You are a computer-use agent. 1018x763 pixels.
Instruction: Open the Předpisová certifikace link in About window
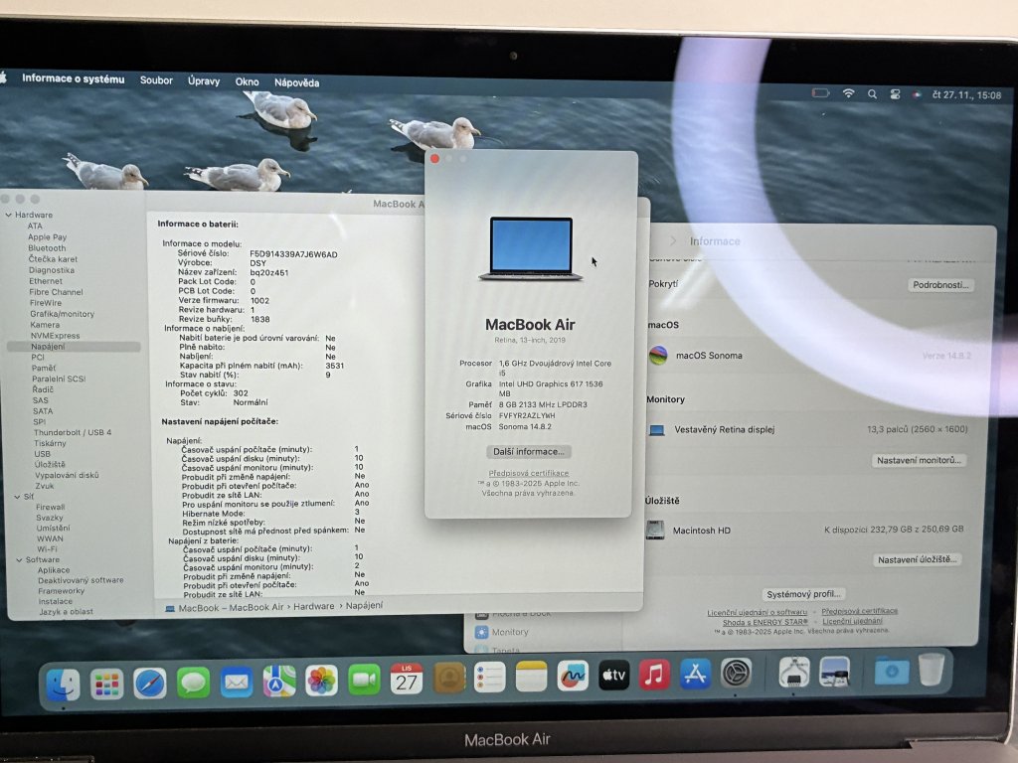tap(529, 473)
